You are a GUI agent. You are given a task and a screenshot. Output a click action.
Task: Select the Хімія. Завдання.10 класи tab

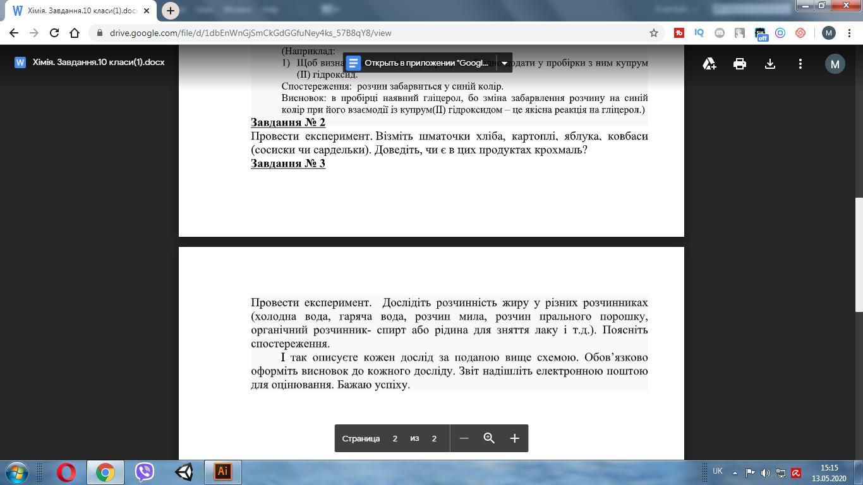[81, 11]
